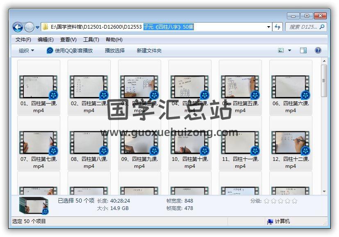Viewport: 339px width, 237px height.
Task: Open the Help question mark icon
Action: point(318,50)
